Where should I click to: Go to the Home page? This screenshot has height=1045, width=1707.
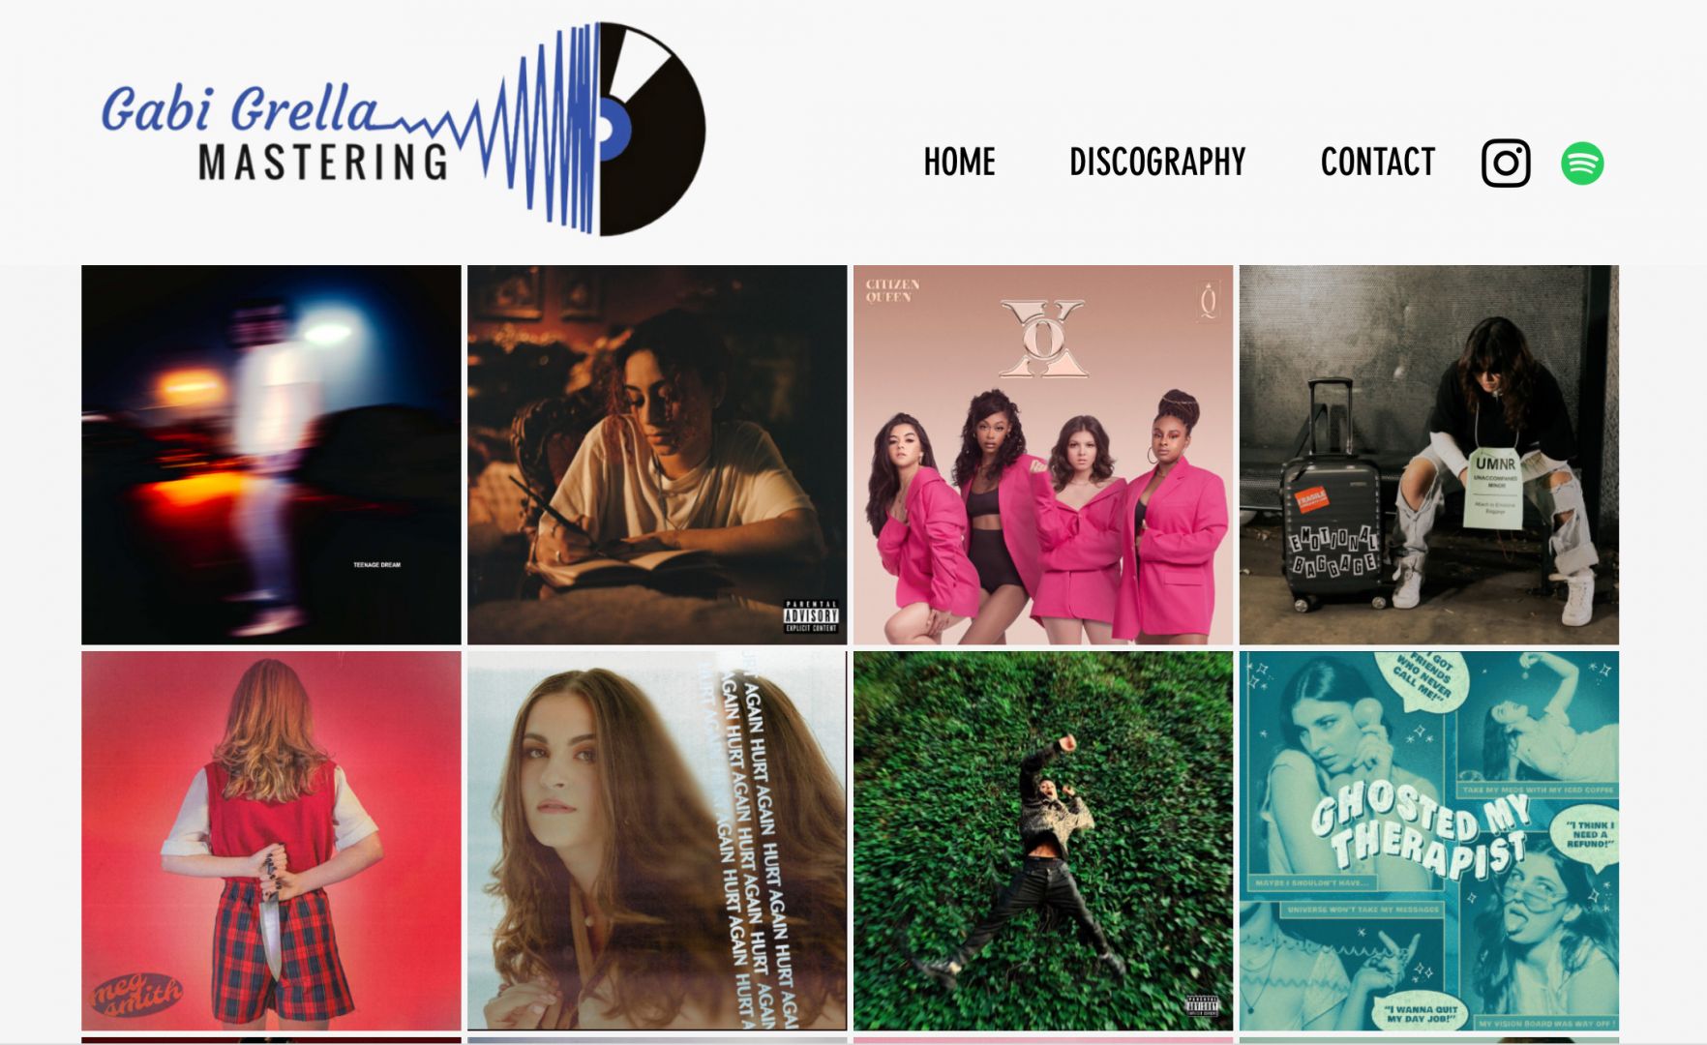tap(959, 162)
